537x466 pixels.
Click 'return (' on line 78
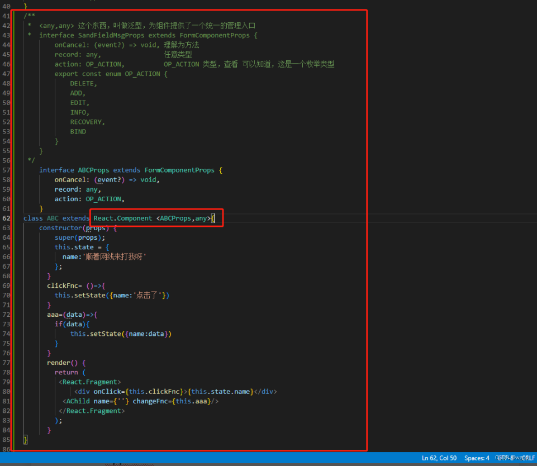click(x=70, y=372)
